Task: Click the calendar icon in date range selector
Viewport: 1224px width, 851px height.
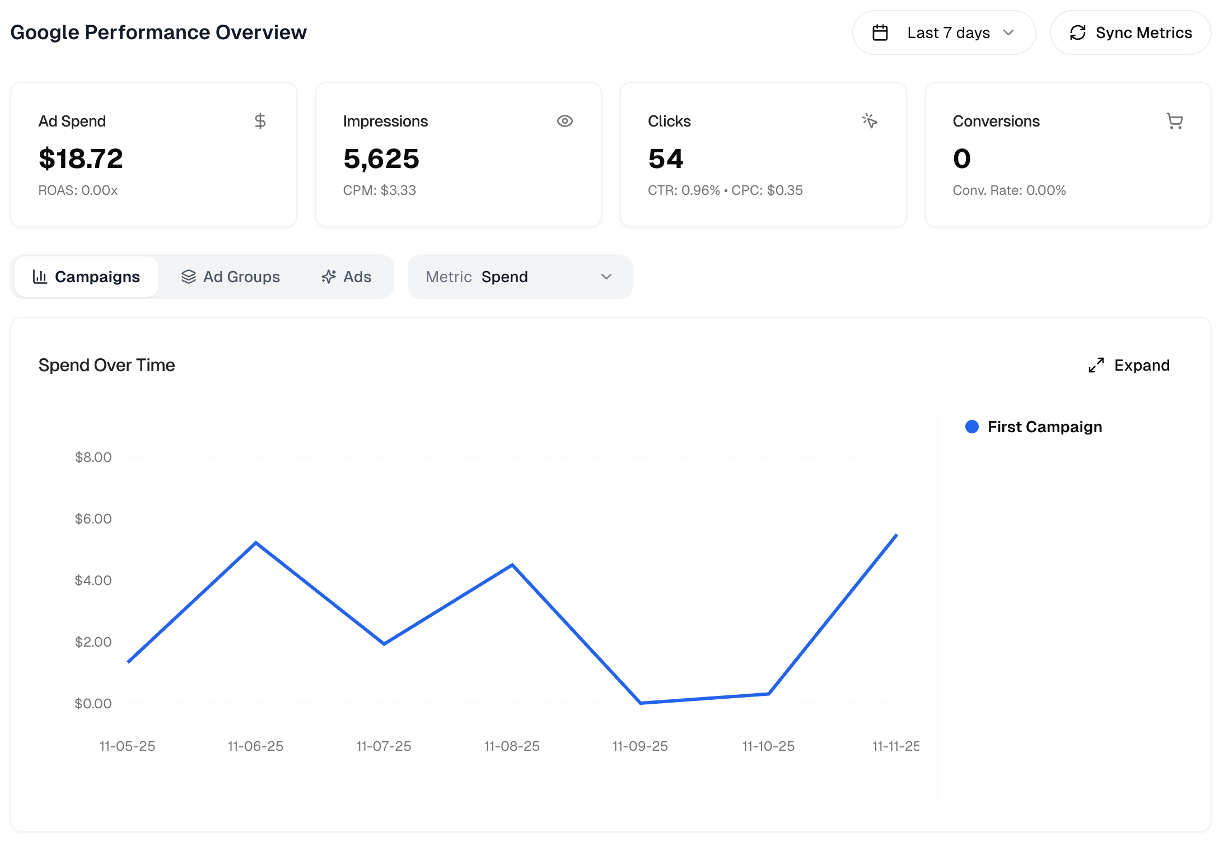Action: 880,32
